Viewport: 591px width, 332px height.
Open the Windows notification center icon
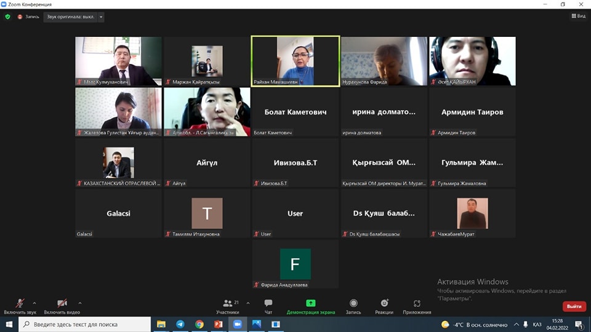coord(579,325)
